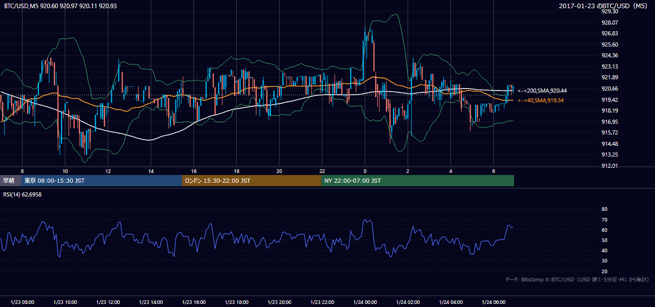Image resolution: width=655 pixels, height=307 pixels.
Task: Click the 920.66 price axis label
Action: pos(609,89)
